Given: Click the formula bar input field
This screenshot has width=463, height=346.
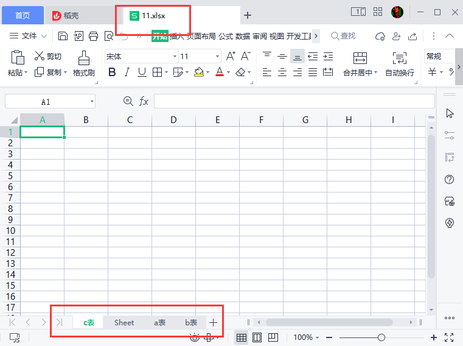Looking at the screenshot, I should coord(294,101).
